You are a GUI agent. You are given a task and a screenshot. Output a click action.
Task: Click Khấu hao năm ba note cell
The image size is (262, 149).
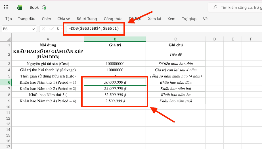click(176, 95)
